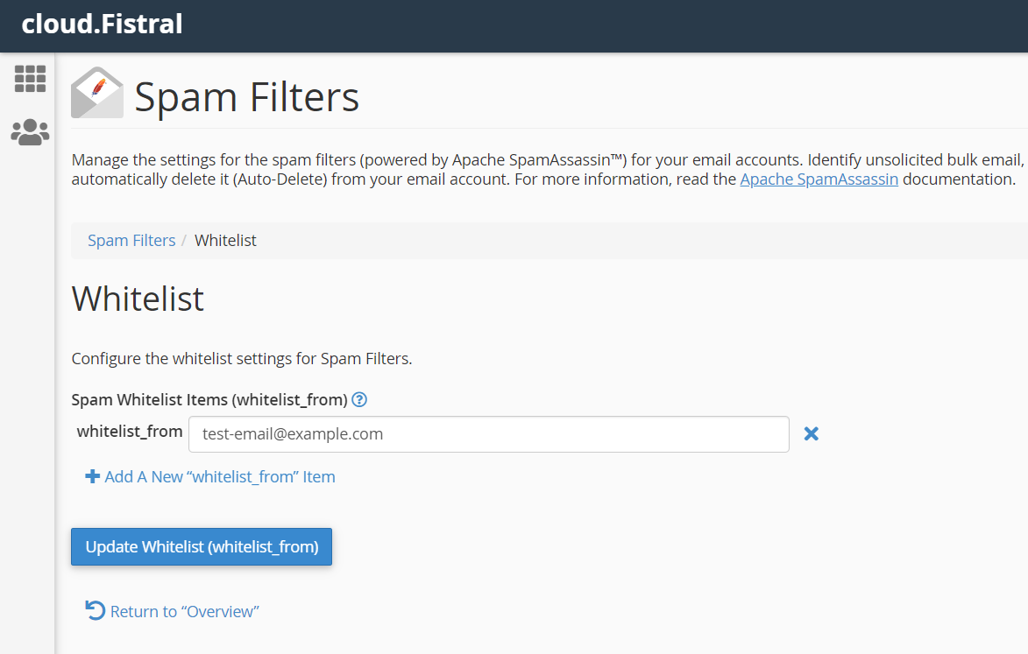Open the Apache SpamAssassin documentation link
Screen dimensions: 1028x654
(x=819, y=179)
